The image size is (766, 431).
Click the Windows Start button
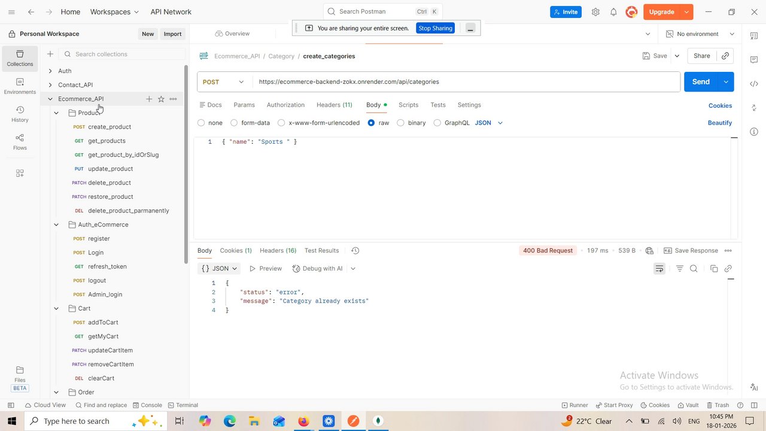coord(12,421)
